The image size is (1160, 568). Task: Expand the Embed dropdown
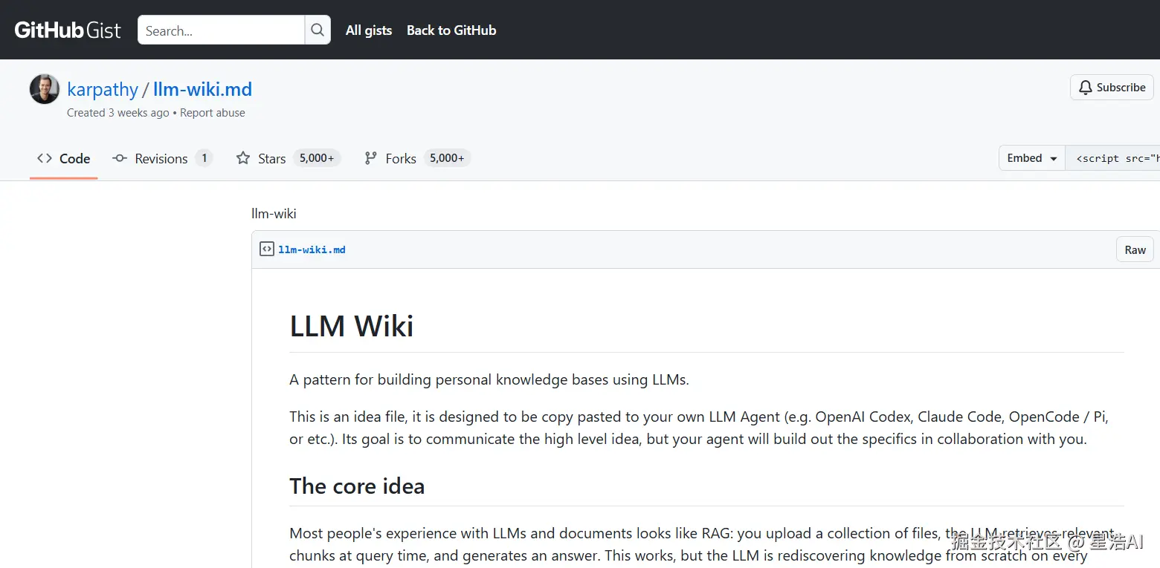1032,158
